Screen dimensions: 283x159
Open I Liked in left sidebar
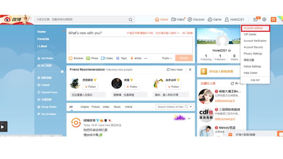click(x=42, y=46)
